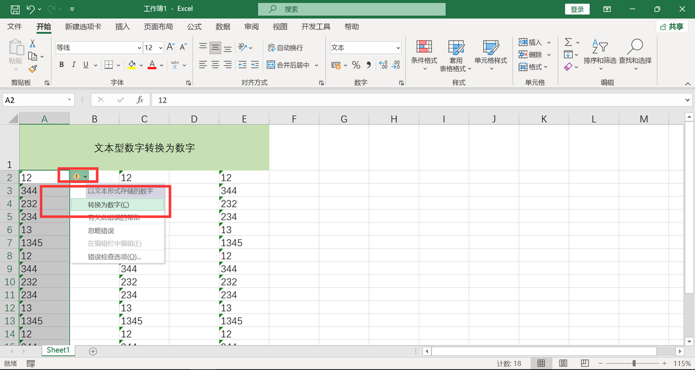Screen dimensions: 695x370
Task: Click in the search box (搜索)
Action: click(352, 9)
